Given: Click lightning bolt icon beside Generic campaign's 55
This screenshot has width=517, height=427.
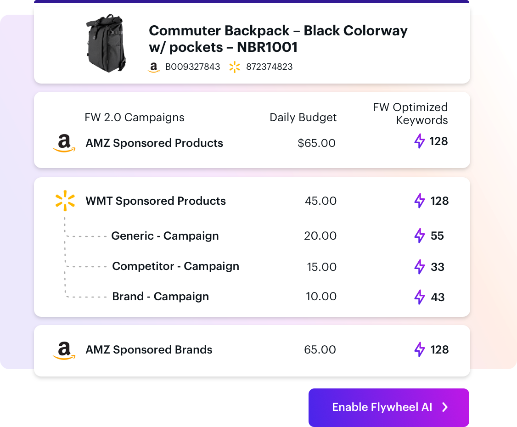Looking at the screenshot, I should click(419, 236).
